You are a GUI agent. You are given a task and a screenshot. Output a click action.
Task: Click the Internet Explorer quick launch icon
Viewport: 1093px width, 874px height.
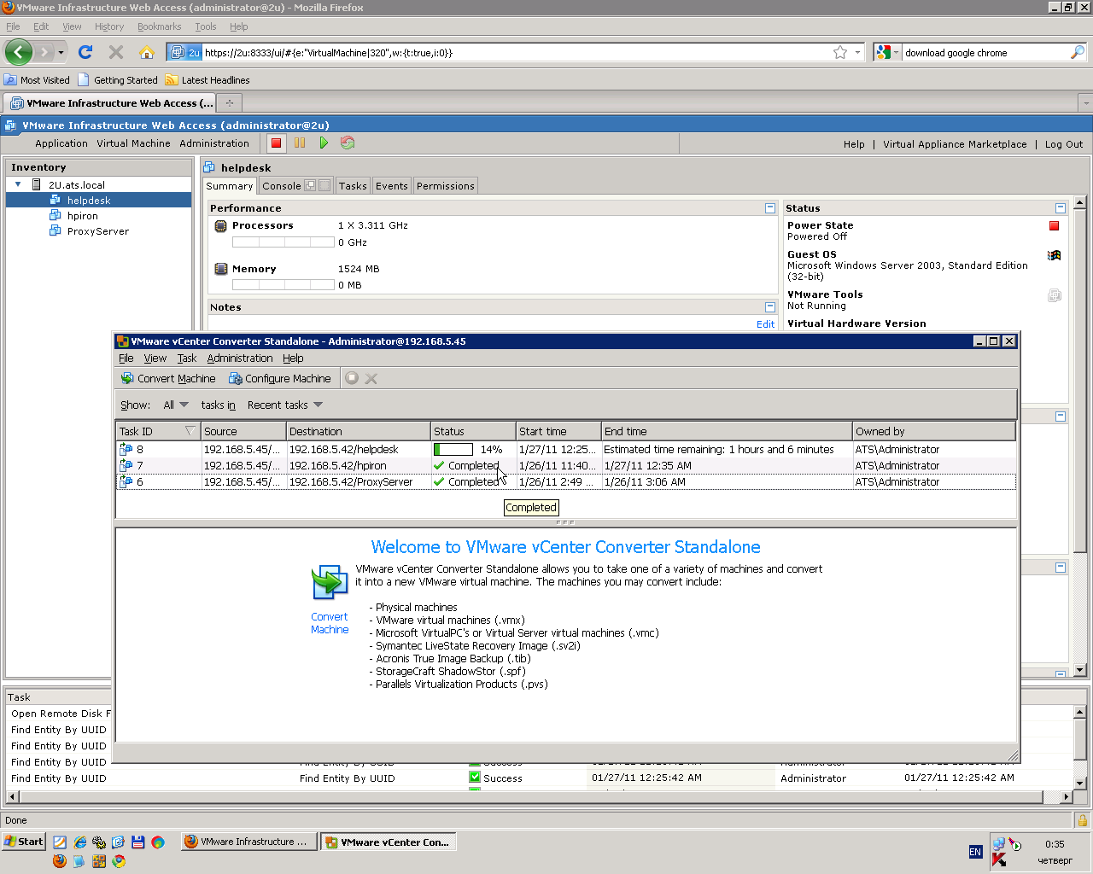79,842
